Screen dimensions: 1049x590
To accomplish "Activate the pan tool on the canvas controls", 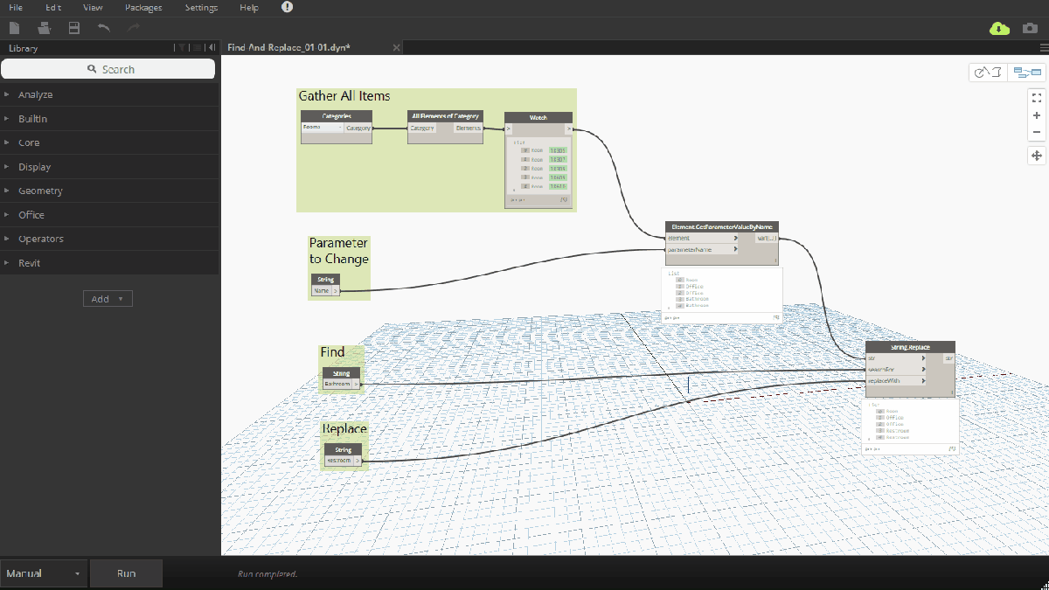I will click(x=1036, y=155).
